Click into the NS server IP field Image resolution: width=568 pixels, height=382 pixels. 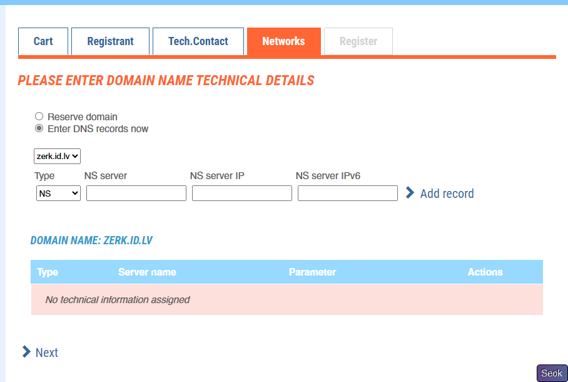(x=242, y=194)
